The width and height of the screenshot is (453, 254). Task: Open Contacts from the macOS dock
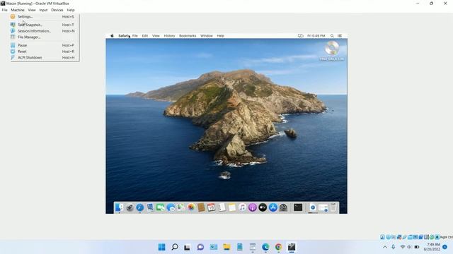[x=201, y=207]
